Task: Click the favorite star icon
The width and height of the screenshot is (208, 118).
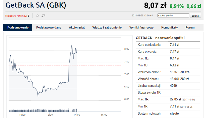Action: tap(37, 16)
